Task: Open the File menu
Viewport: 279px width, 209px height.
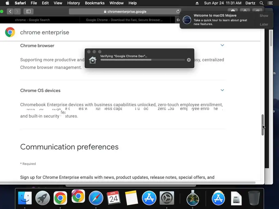Action: (x=34, y=3)
